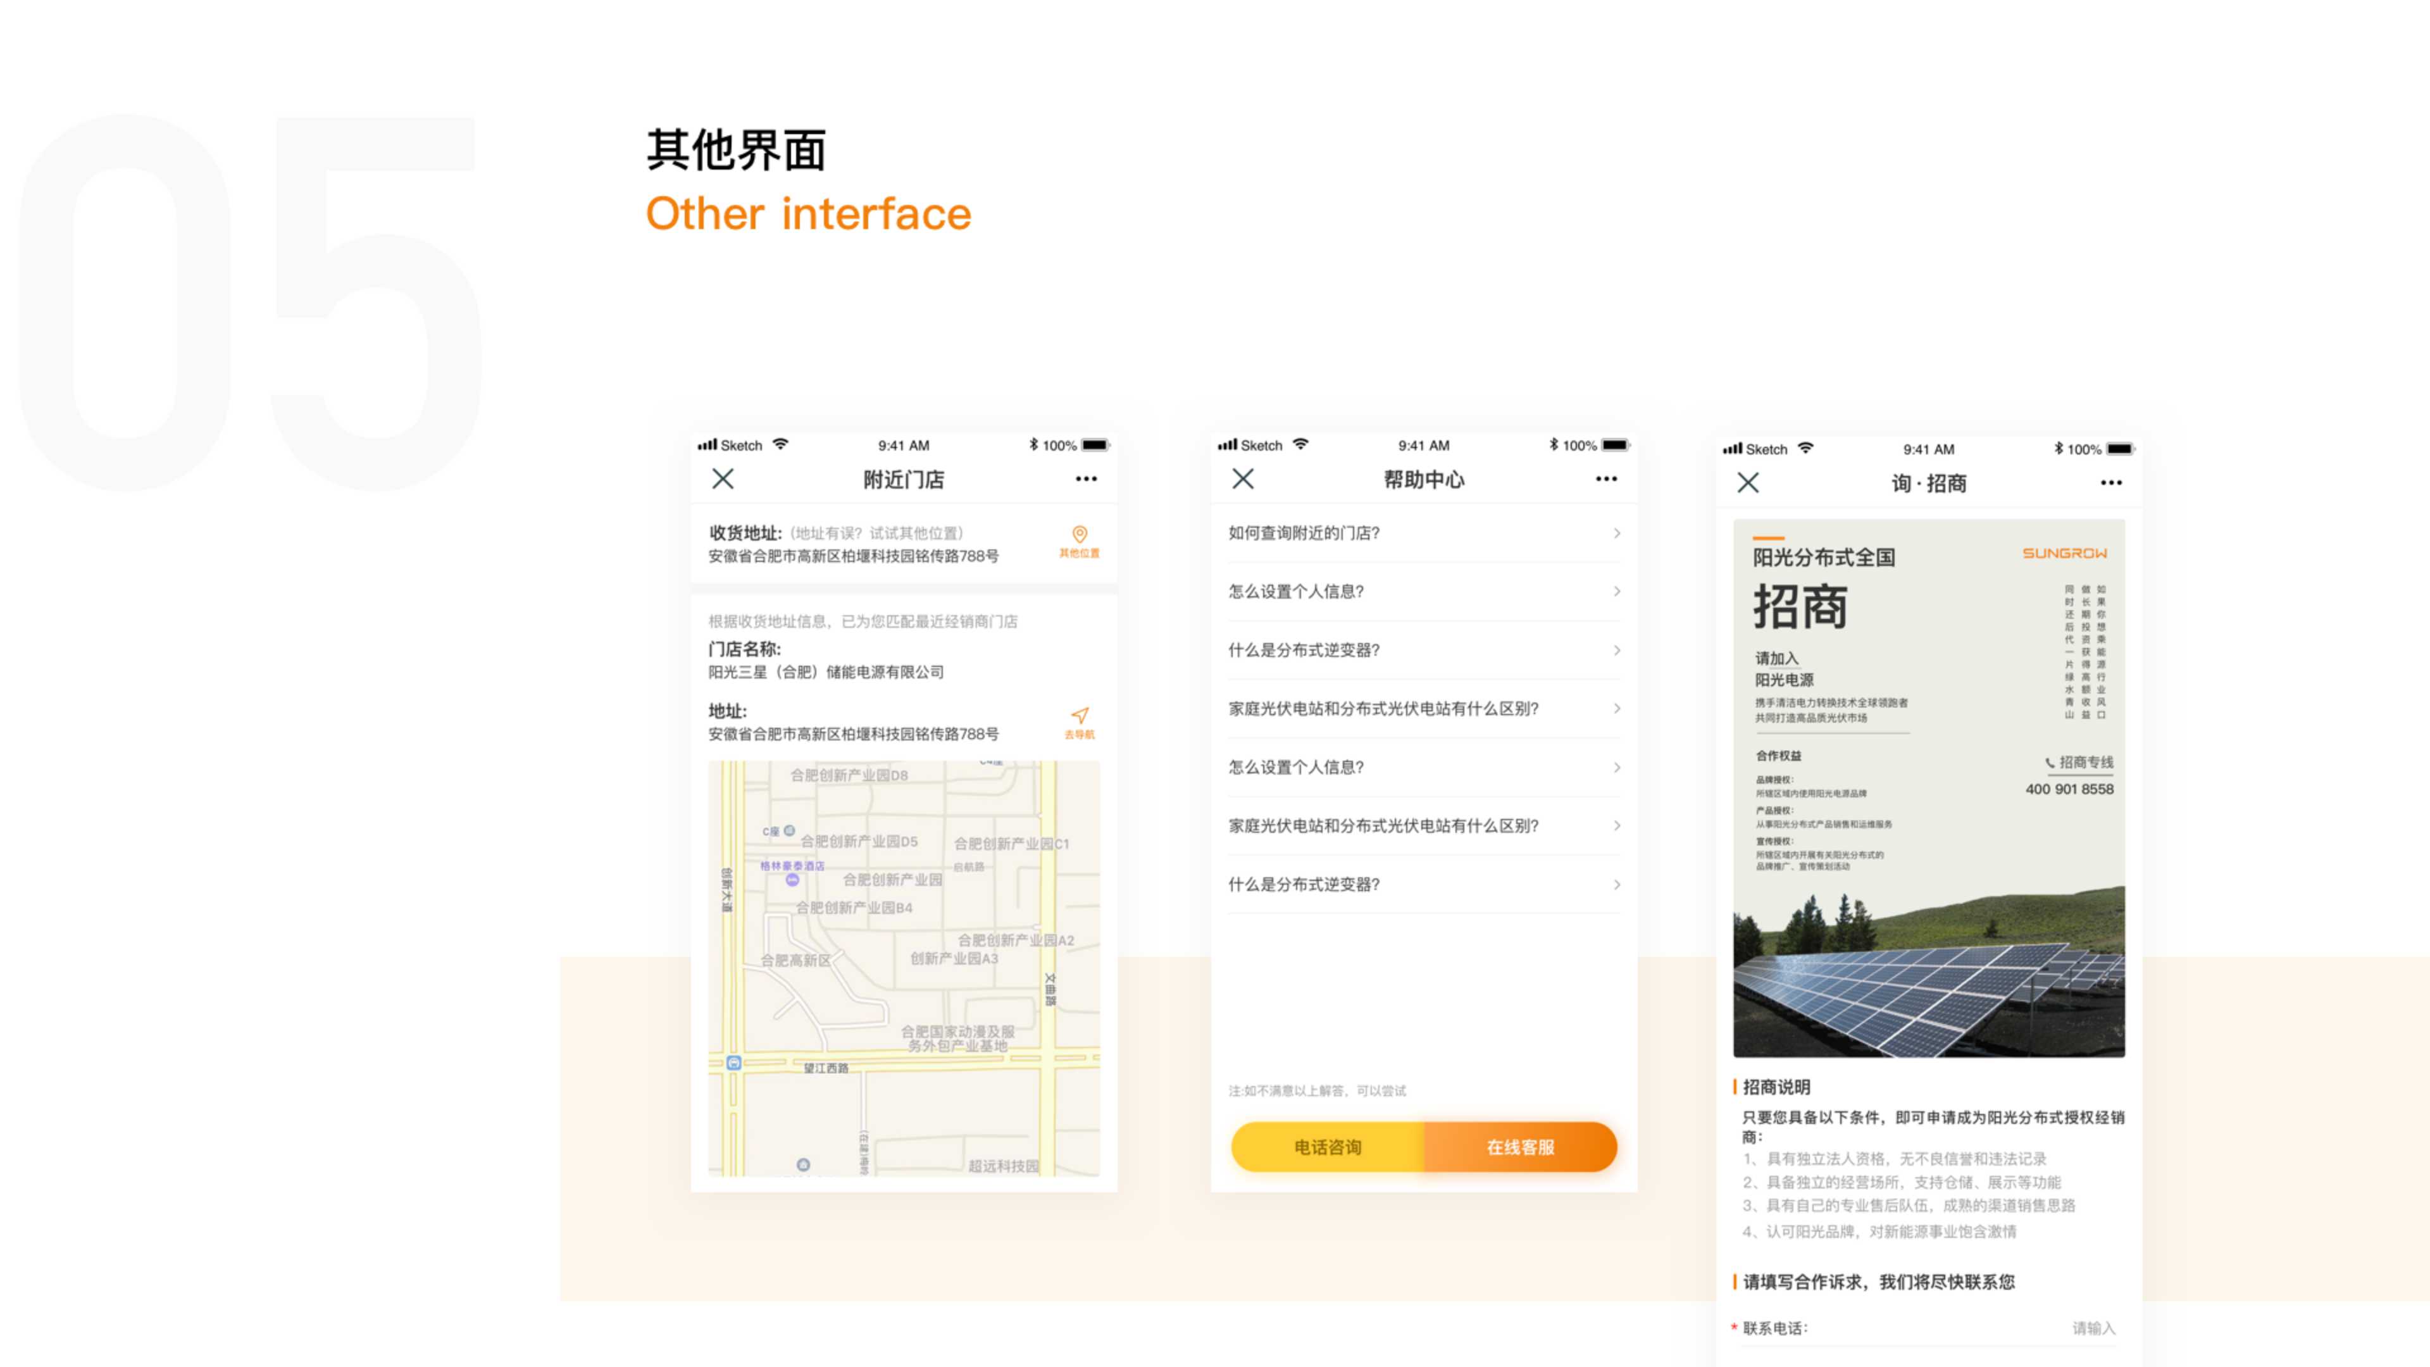This screenshot has height=1367, width=2430.
Task: Click the 在线客服 button
Action: point(1521,1147)
